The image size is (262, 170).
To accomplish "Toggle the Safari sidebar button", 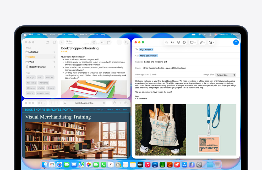I will 40,103.
